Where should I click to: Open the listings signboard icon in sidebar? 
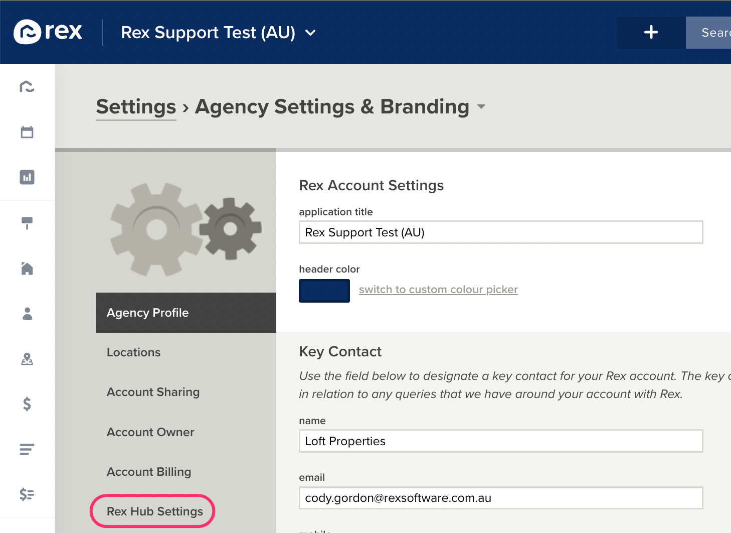(x=27, y=223)
